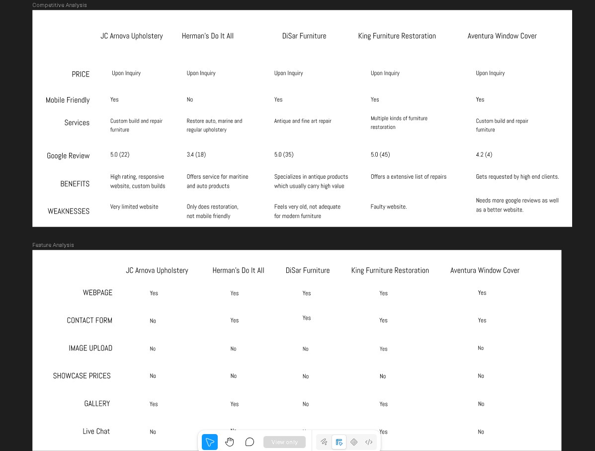Image resolution: width=595 pixels, height=451 pixels.
Task: Select the Move cursor tool
Action: point(209,442)
